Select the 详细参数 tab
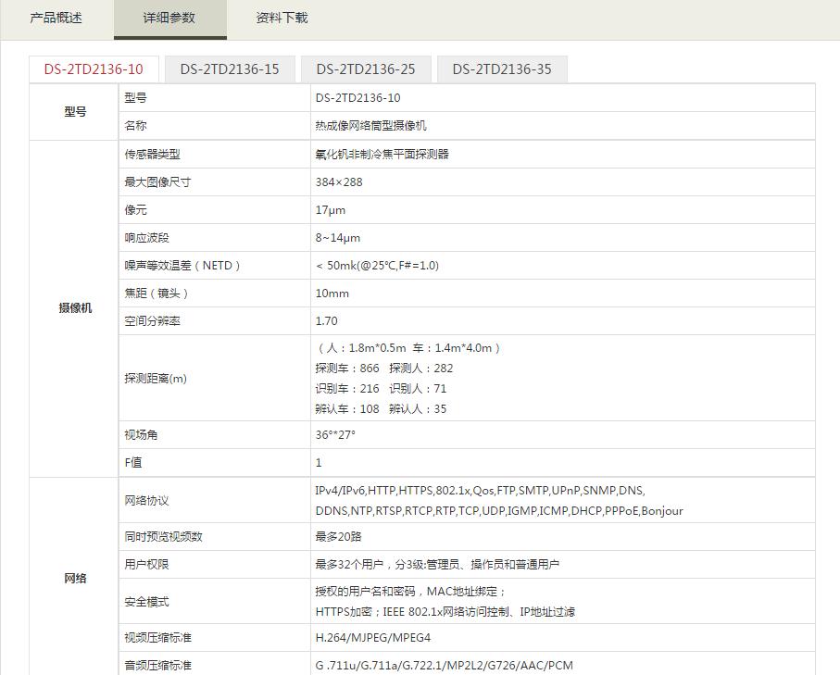Screen dimensions: 840x675 click(x=169, y=18)
